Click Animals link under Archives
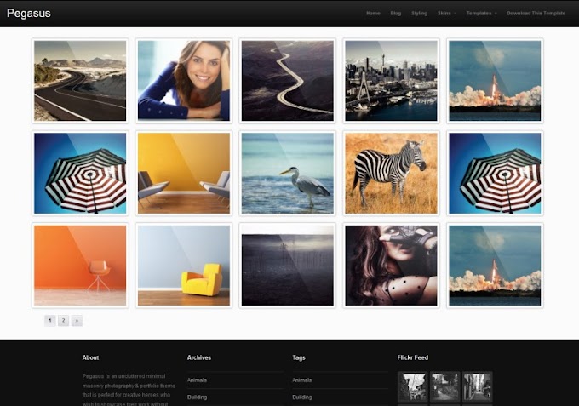Image resolution: width=579 pixels, height=406 pixels. [197, 380]
